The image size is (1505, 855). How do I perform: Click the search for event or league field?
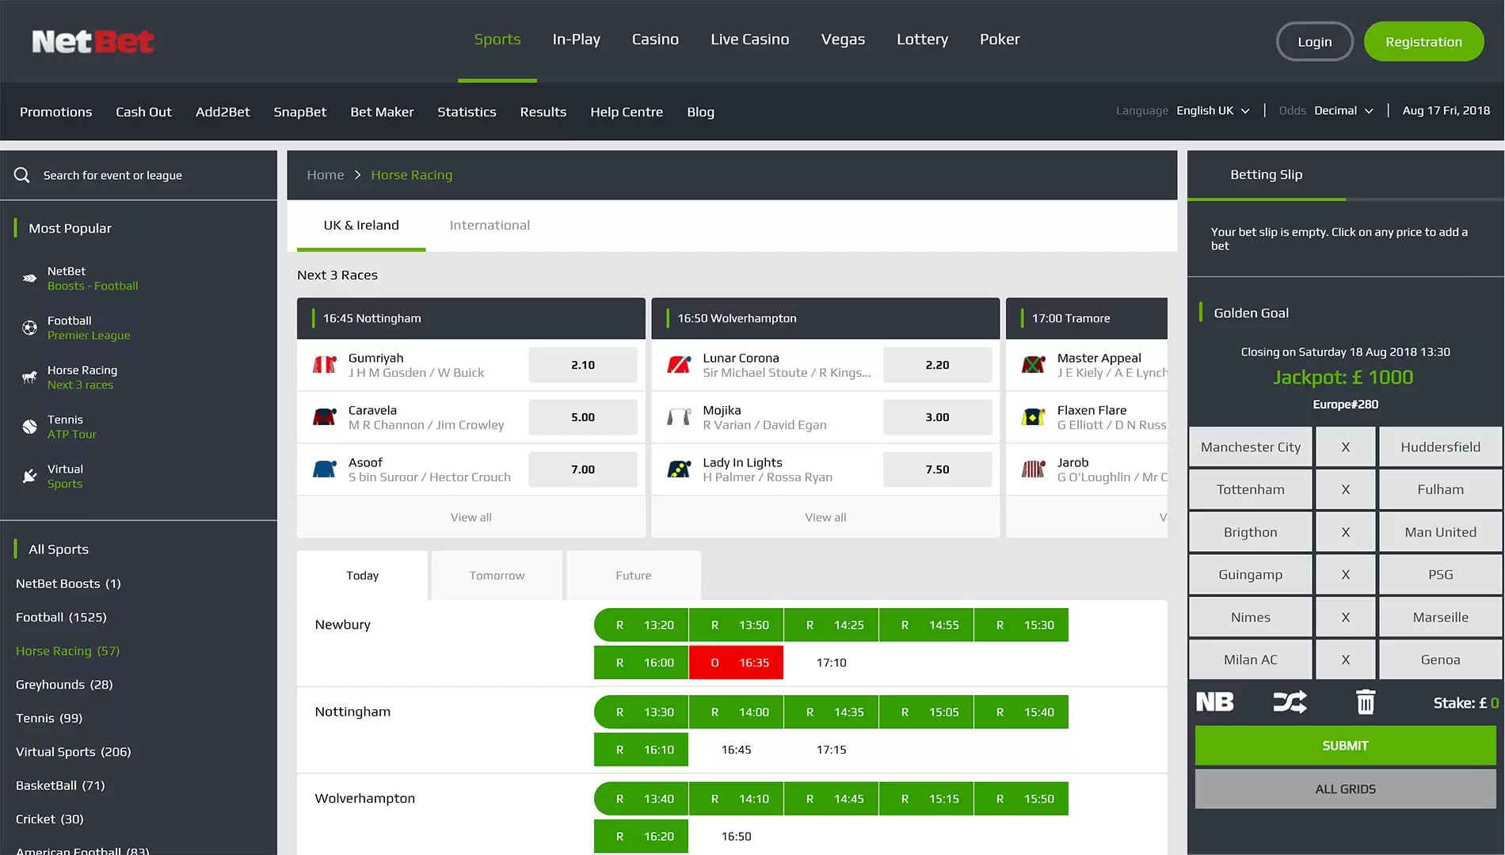(139, 175)
